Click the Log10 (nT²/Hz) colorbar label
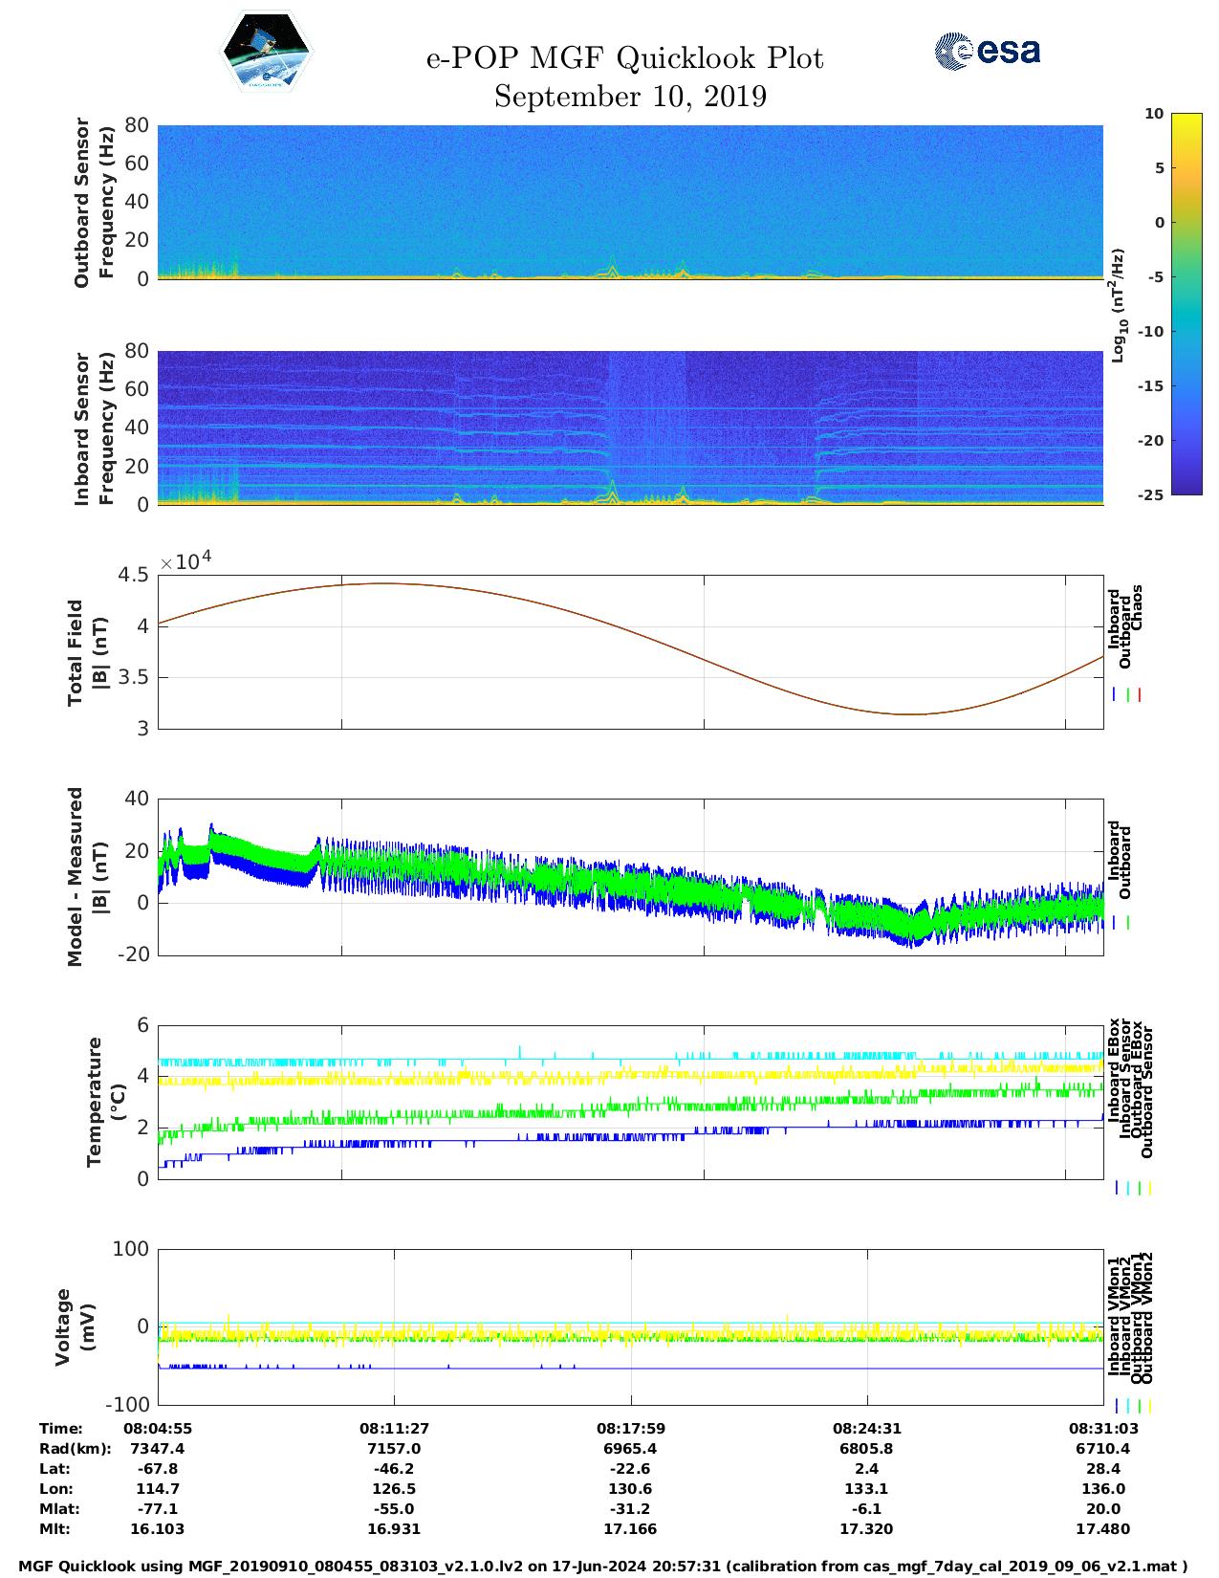 click(1117, 305)
